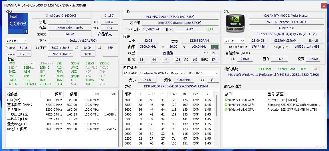
Task: Click the BIOS version A.42 field
Action: [x=190, y=29]
